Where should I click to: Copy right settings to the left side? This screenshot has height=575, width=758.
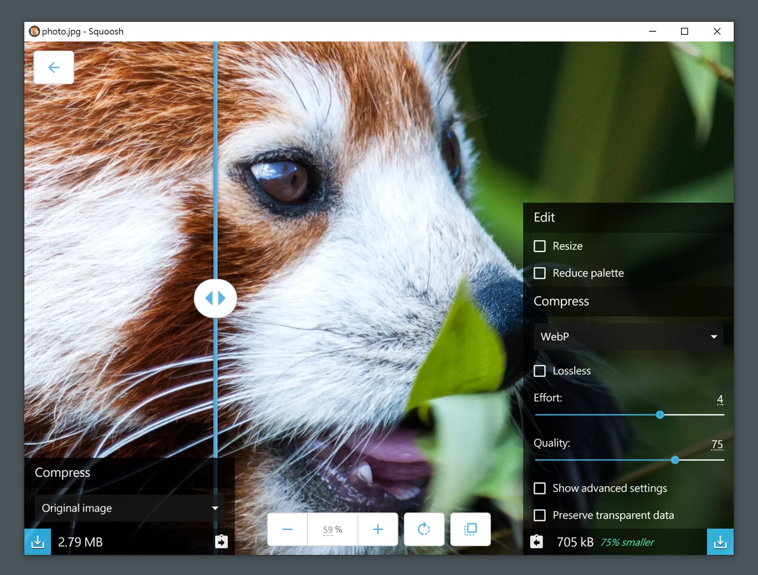coord(537,542)
